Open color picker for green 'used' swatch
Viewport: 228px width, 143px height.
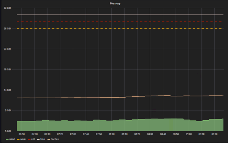pos(7,139)
